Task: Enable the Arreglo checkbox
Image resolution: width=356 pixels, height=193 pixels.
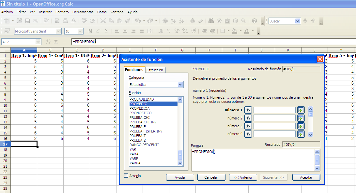Action: click(x=126, y=176)
